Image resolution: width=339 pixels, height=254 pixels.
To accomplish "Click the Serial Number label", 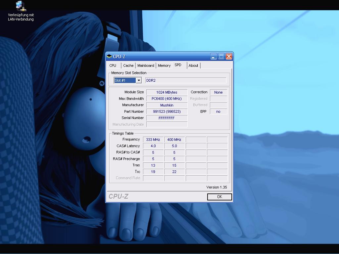I will (132, 118).
